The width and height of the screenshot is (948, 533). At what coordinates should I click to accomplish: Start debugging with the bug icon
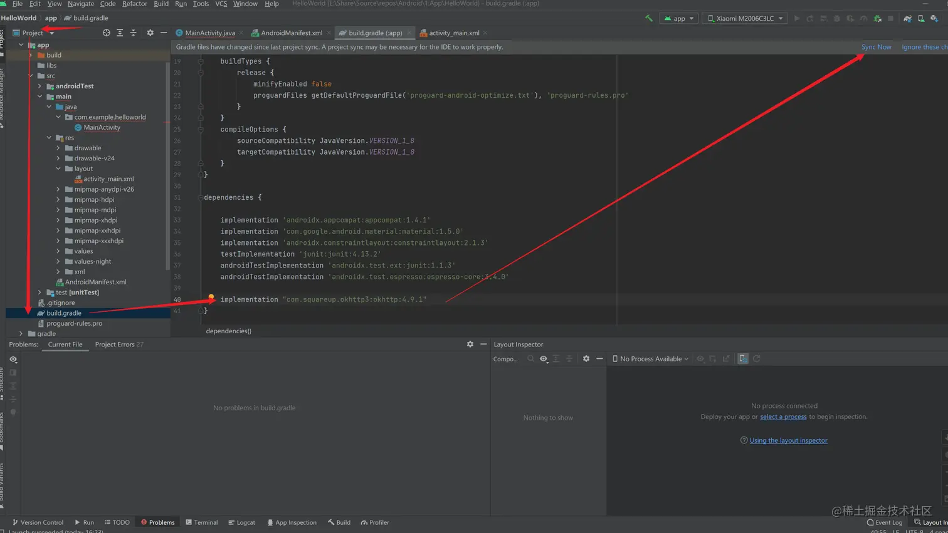(836, 18)
